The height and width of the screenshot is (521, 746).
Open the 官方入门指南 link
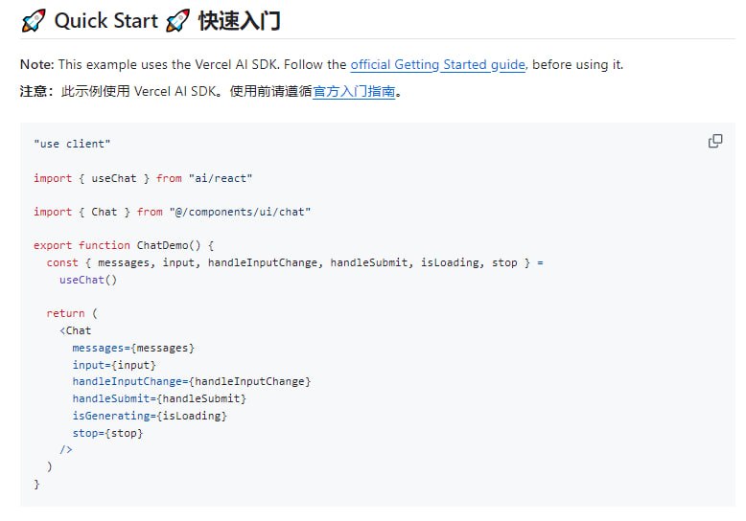pyautogui.click(x=354, y=92)
